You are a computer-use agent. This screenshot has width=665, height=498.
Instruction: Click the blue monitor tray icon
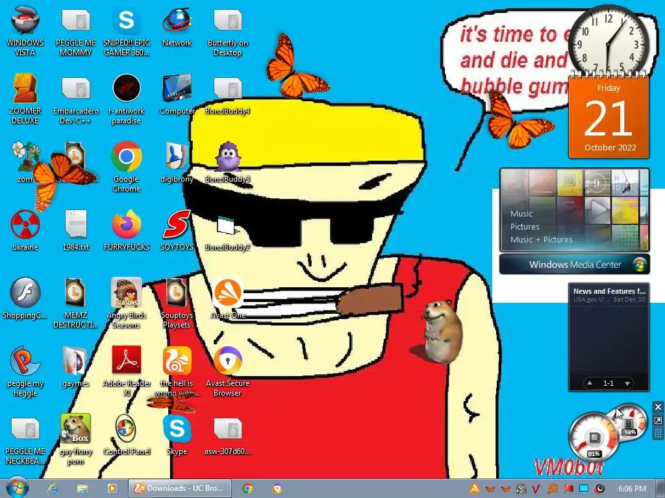click(x=584, y=489)
